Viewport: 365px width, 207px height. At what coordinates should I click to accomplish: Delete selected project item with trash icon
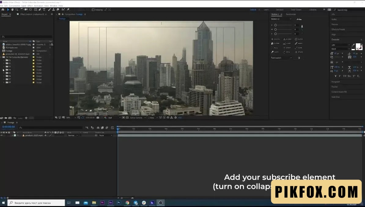[x=26, y=118]
